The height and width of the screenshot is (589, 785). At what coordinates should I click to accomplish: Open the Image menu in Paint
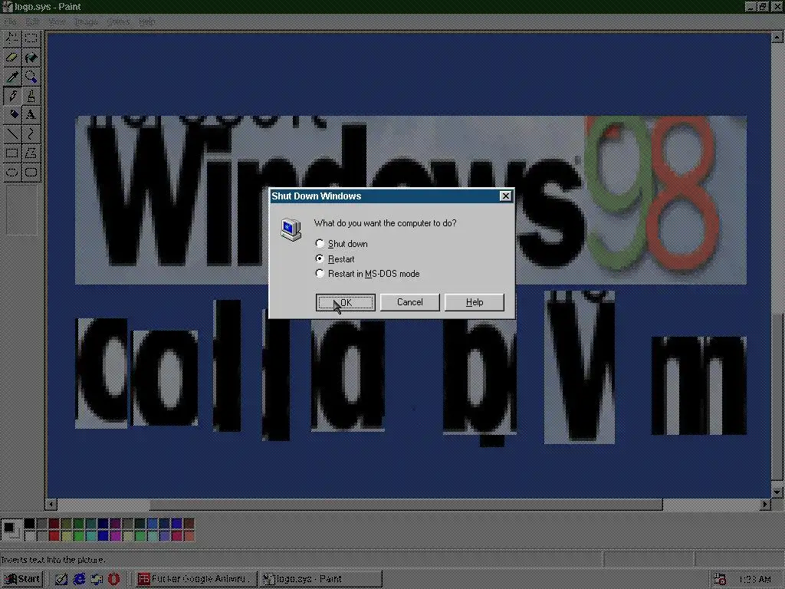point(86,21)
